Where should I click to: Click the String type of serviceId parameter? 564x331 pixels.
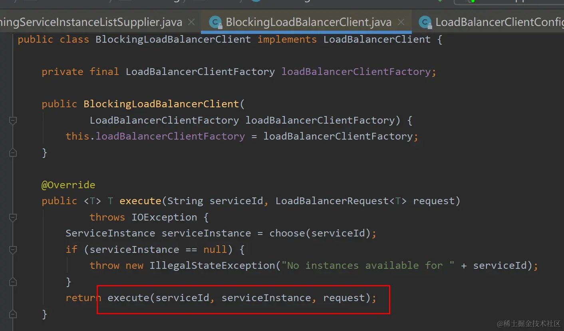(185, 201)
